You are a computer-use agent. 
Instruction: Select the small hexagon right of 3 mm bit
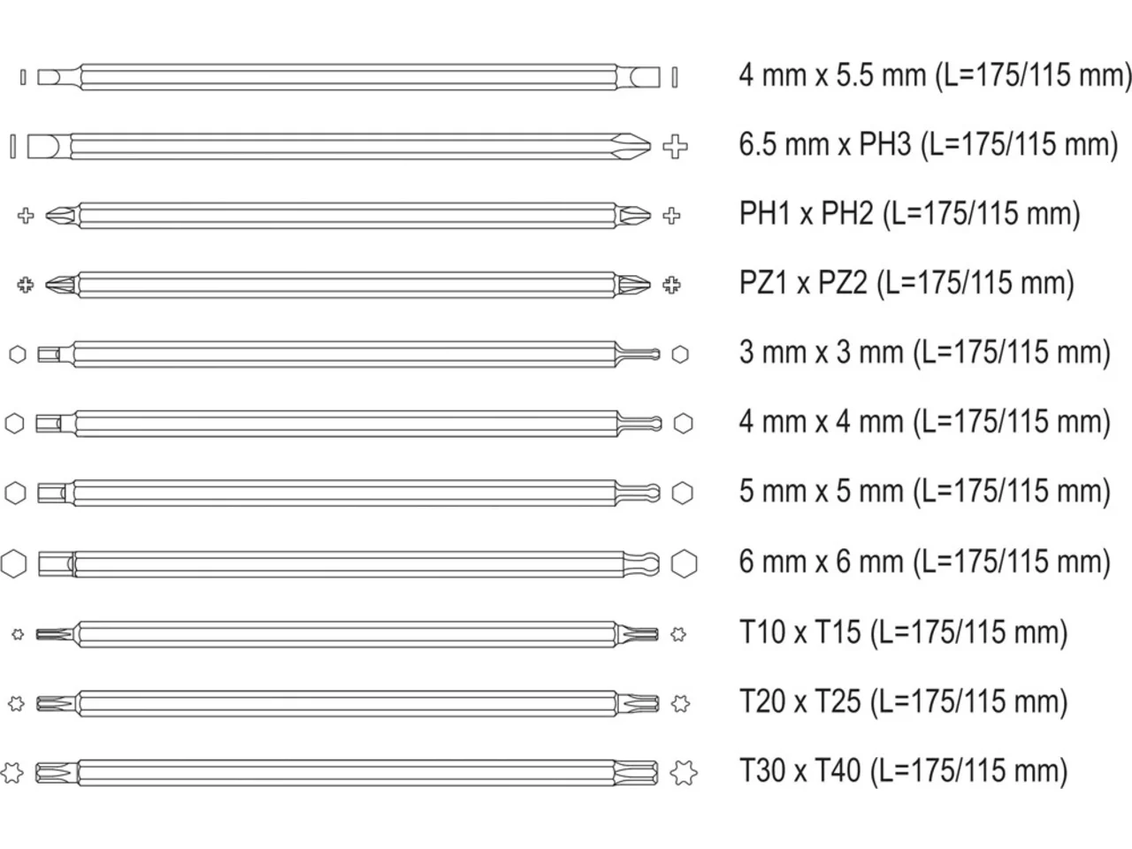coord(679,354)
